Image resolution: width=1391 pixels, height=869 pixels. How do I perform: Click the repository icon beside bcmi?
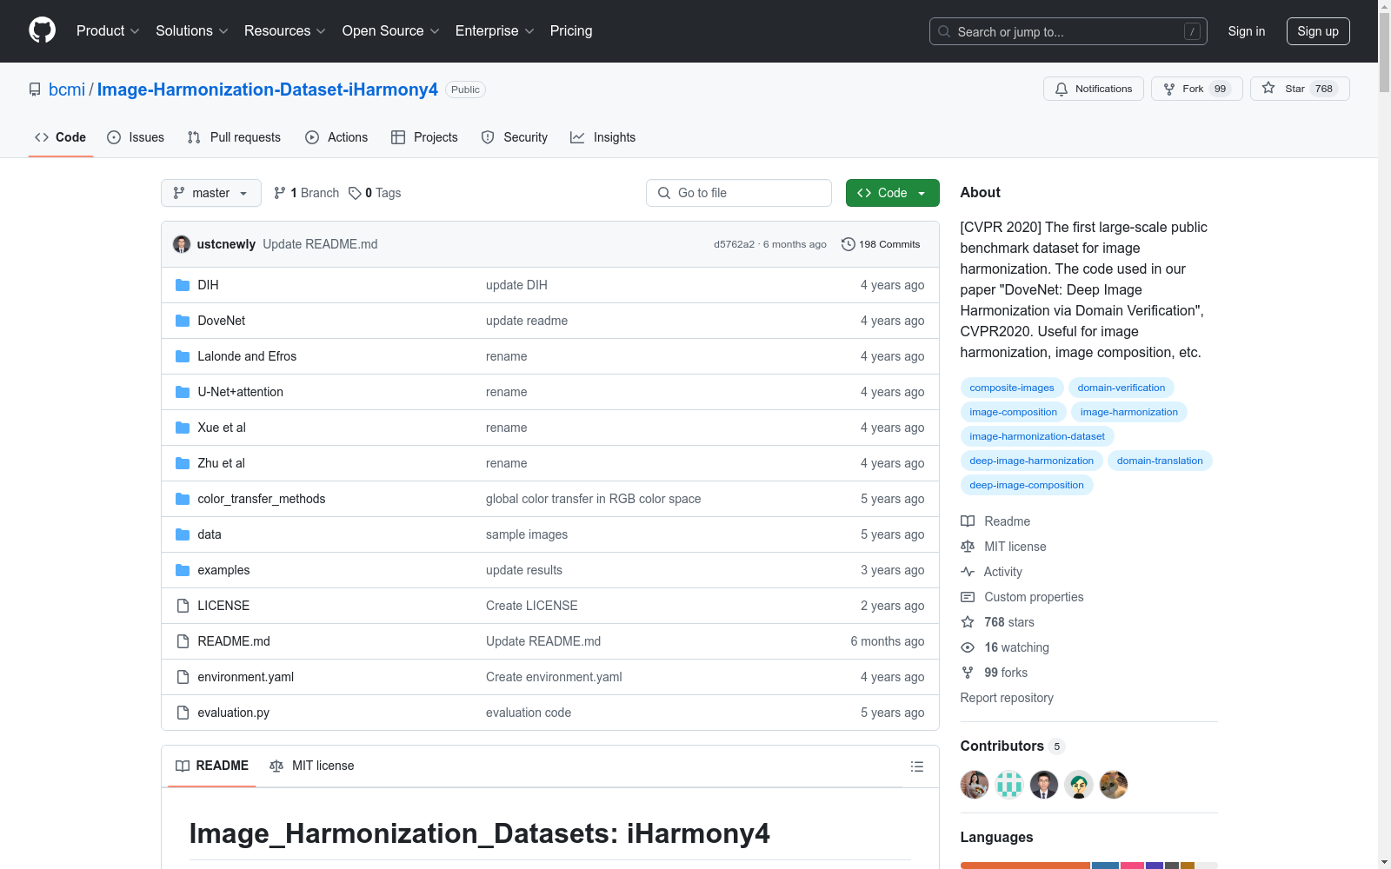click(x=35, y=90)
